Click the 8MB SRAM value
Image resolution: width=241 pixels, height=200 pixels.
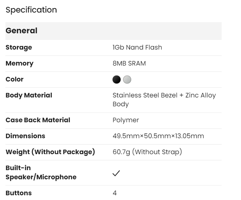tap(129, 63)
